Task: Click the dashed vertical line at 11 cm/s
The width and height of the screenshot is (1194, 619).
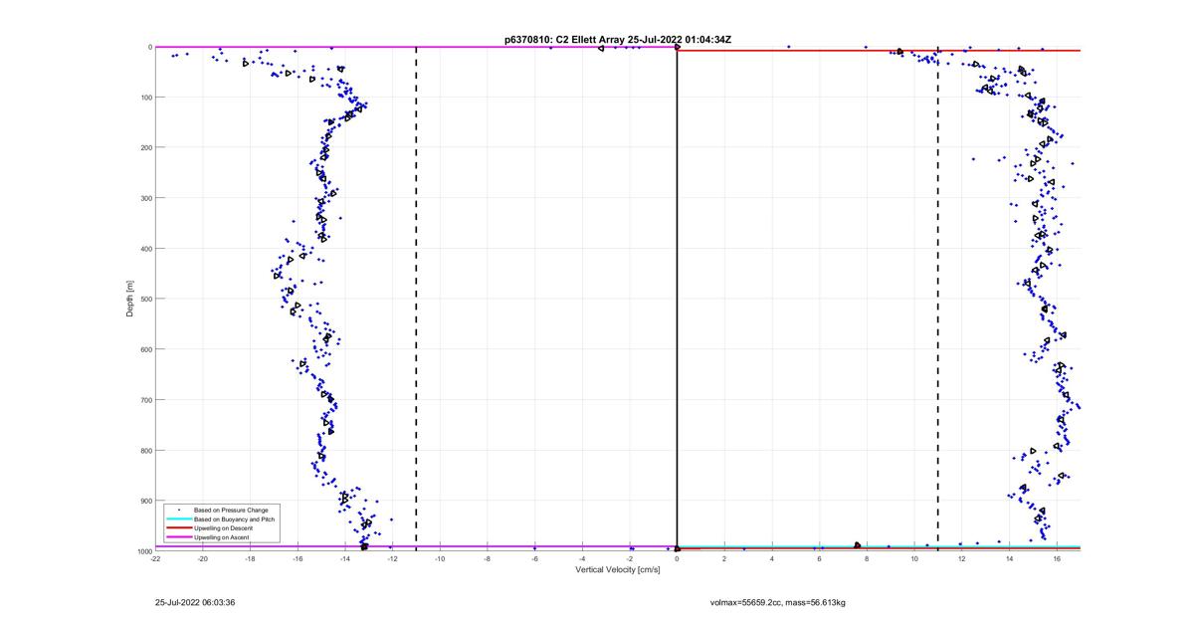Action: pyautogui.click(x=938, y=299)
